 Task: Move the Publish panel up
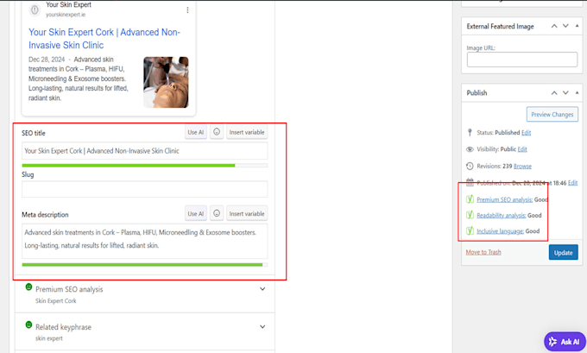pos(554,92)
